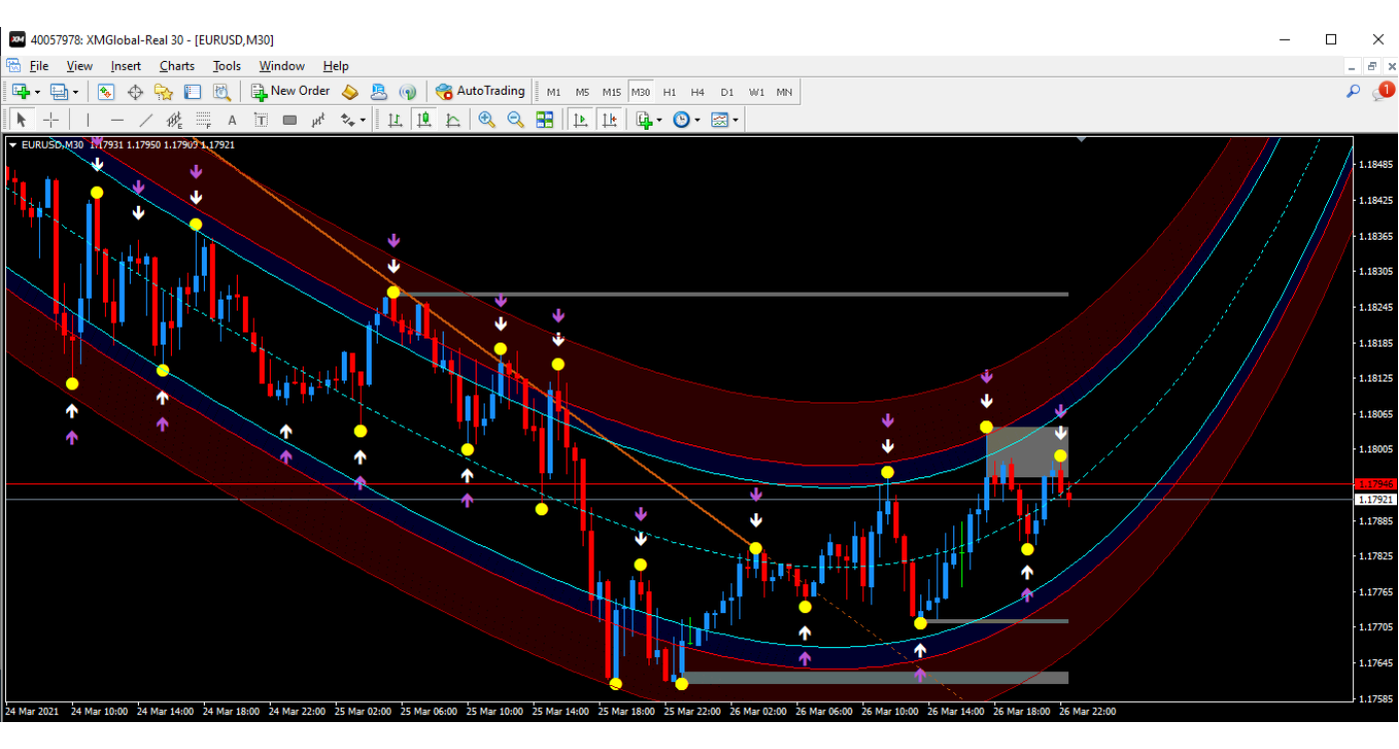The image size is (1399, 749).
Task: Select the Crosshair tool
Action: coord(51,120)
